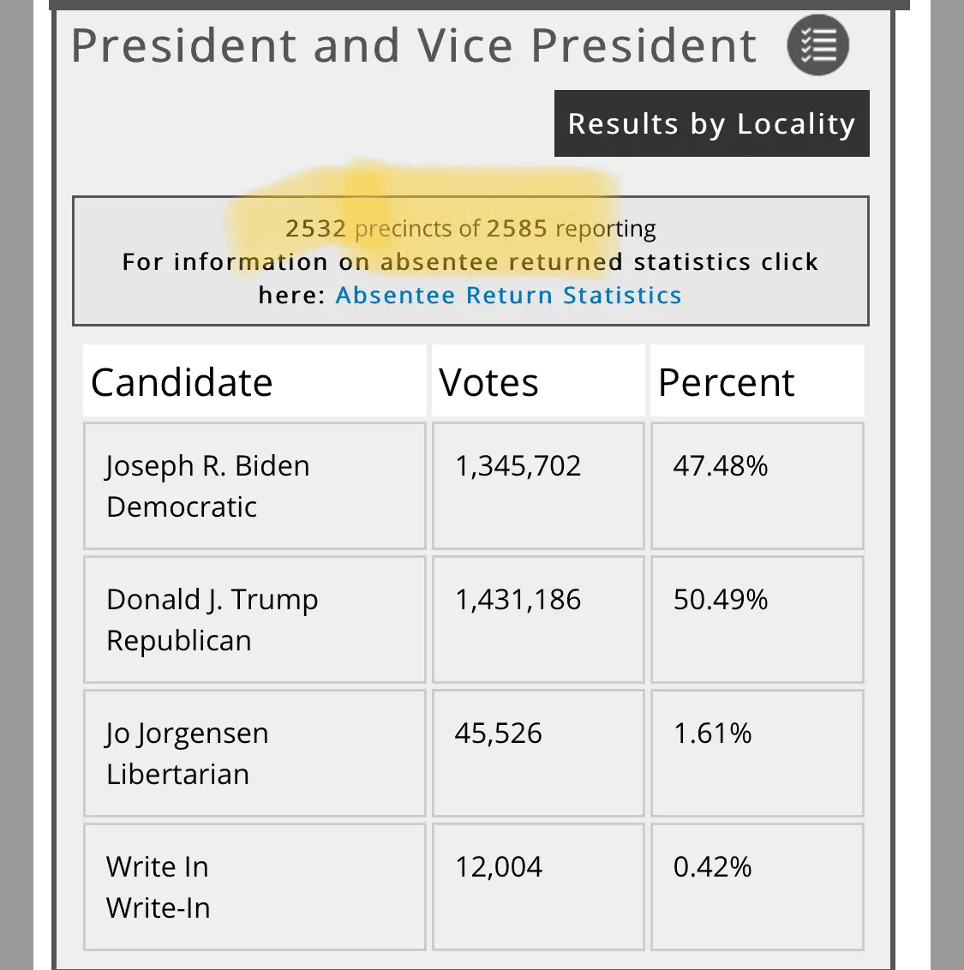Click the highlighted precincts reporting text
Viewport: 964px width, 970px height.
click(x=470, y=229)
